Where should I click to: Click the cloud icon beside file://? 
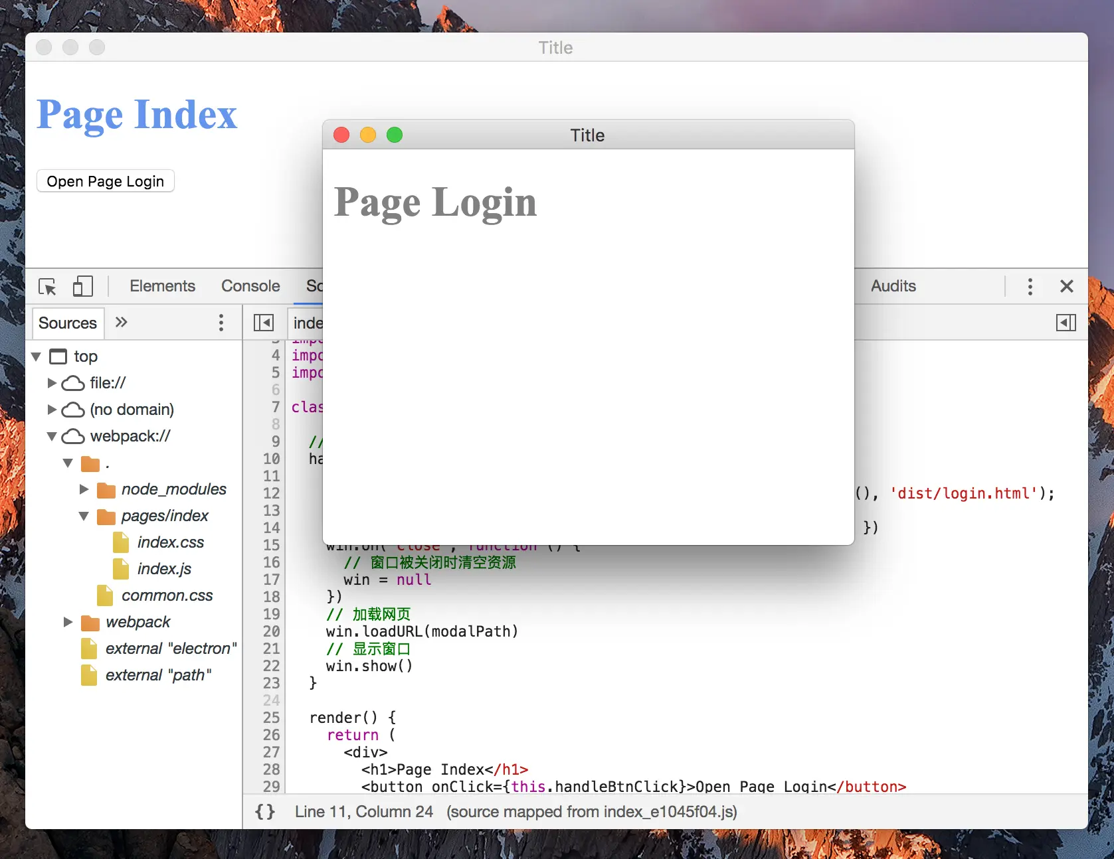[x=73, y=383]
